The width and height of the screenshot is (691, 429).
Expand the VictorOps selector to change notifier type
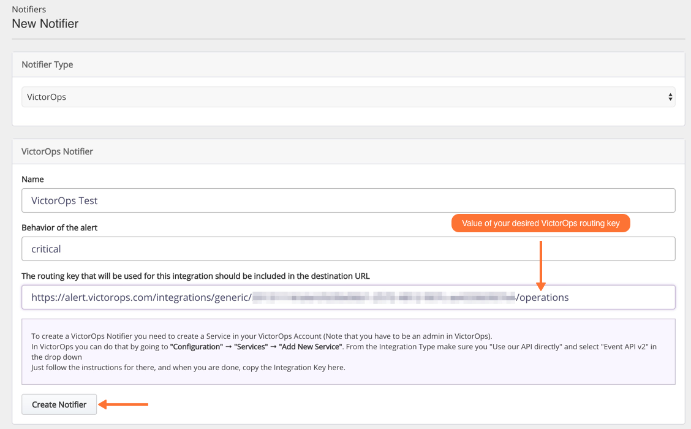point(346,96)
